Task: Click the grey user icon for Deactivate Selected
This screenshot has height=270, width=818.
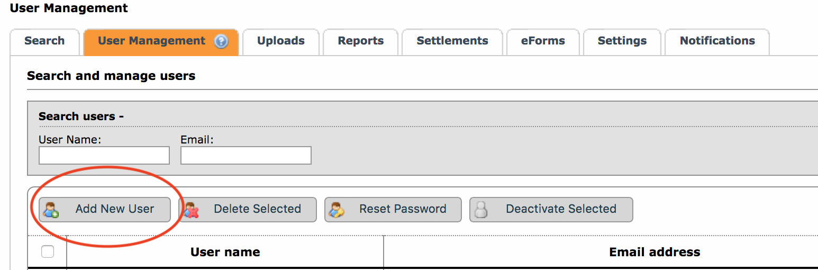Action: (x=481, y=210)
